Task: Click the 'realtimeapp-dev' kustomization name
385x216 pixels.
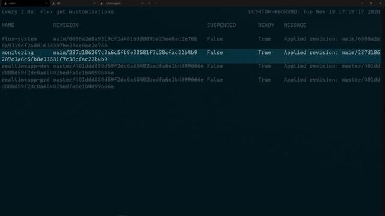Action: coord(25,66)
